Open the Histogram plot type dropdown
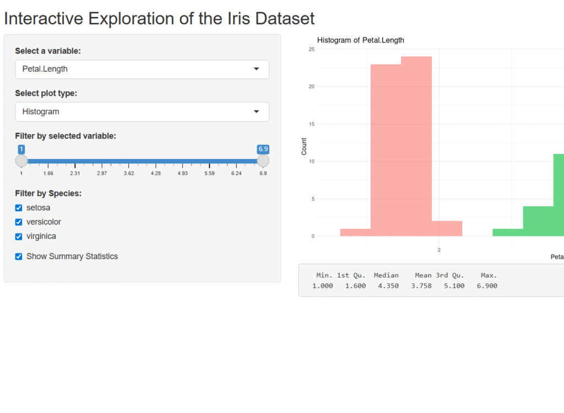 pos(142,112)
